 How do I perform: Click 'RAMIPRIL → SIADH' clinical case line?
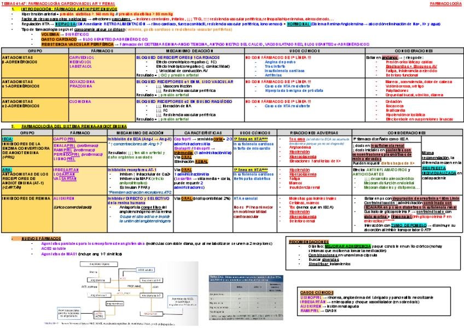click(318, 311)
